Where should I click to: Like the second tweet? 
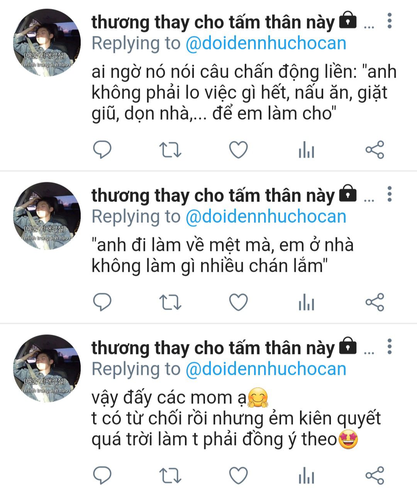click(x=239, y=302)
